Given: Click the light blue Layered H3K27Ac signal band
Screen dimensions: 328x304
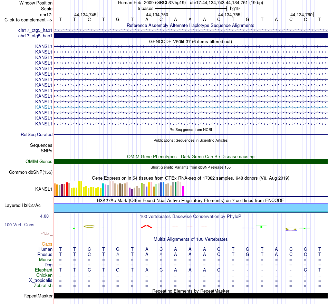Looking at the screenshot, I should pos(191,208).
